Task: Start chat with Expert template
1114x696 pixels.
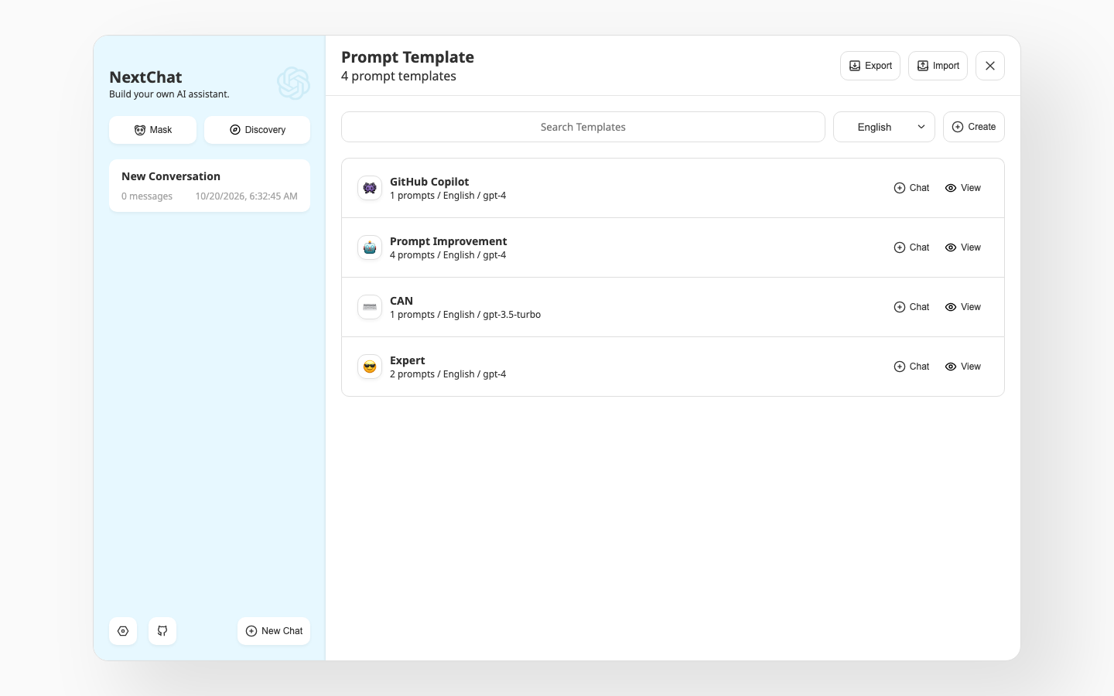Action: (x=911, y=367)
